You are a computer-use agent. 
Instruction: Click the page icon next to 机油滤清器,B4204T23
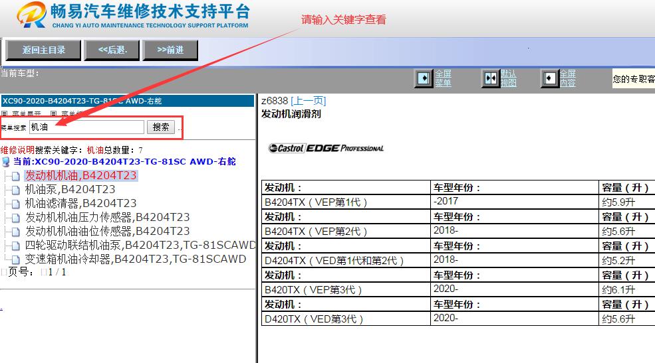click(15, 204)
